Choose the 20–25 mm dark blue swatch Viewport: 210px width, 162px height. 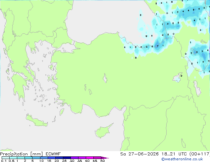click(59, 158)
